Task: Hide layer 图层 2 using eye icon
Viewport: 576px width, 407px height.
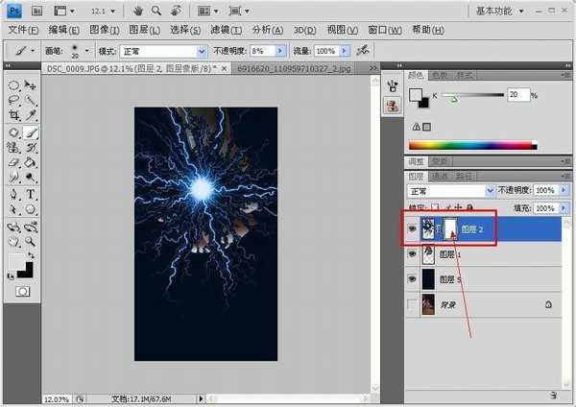Action: coord(413,229)
